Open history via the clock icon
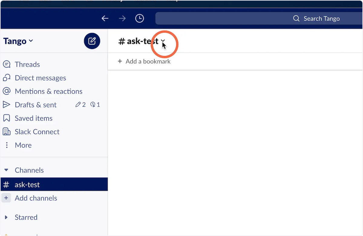Screen dimensions: 363x236 (139, 18)
